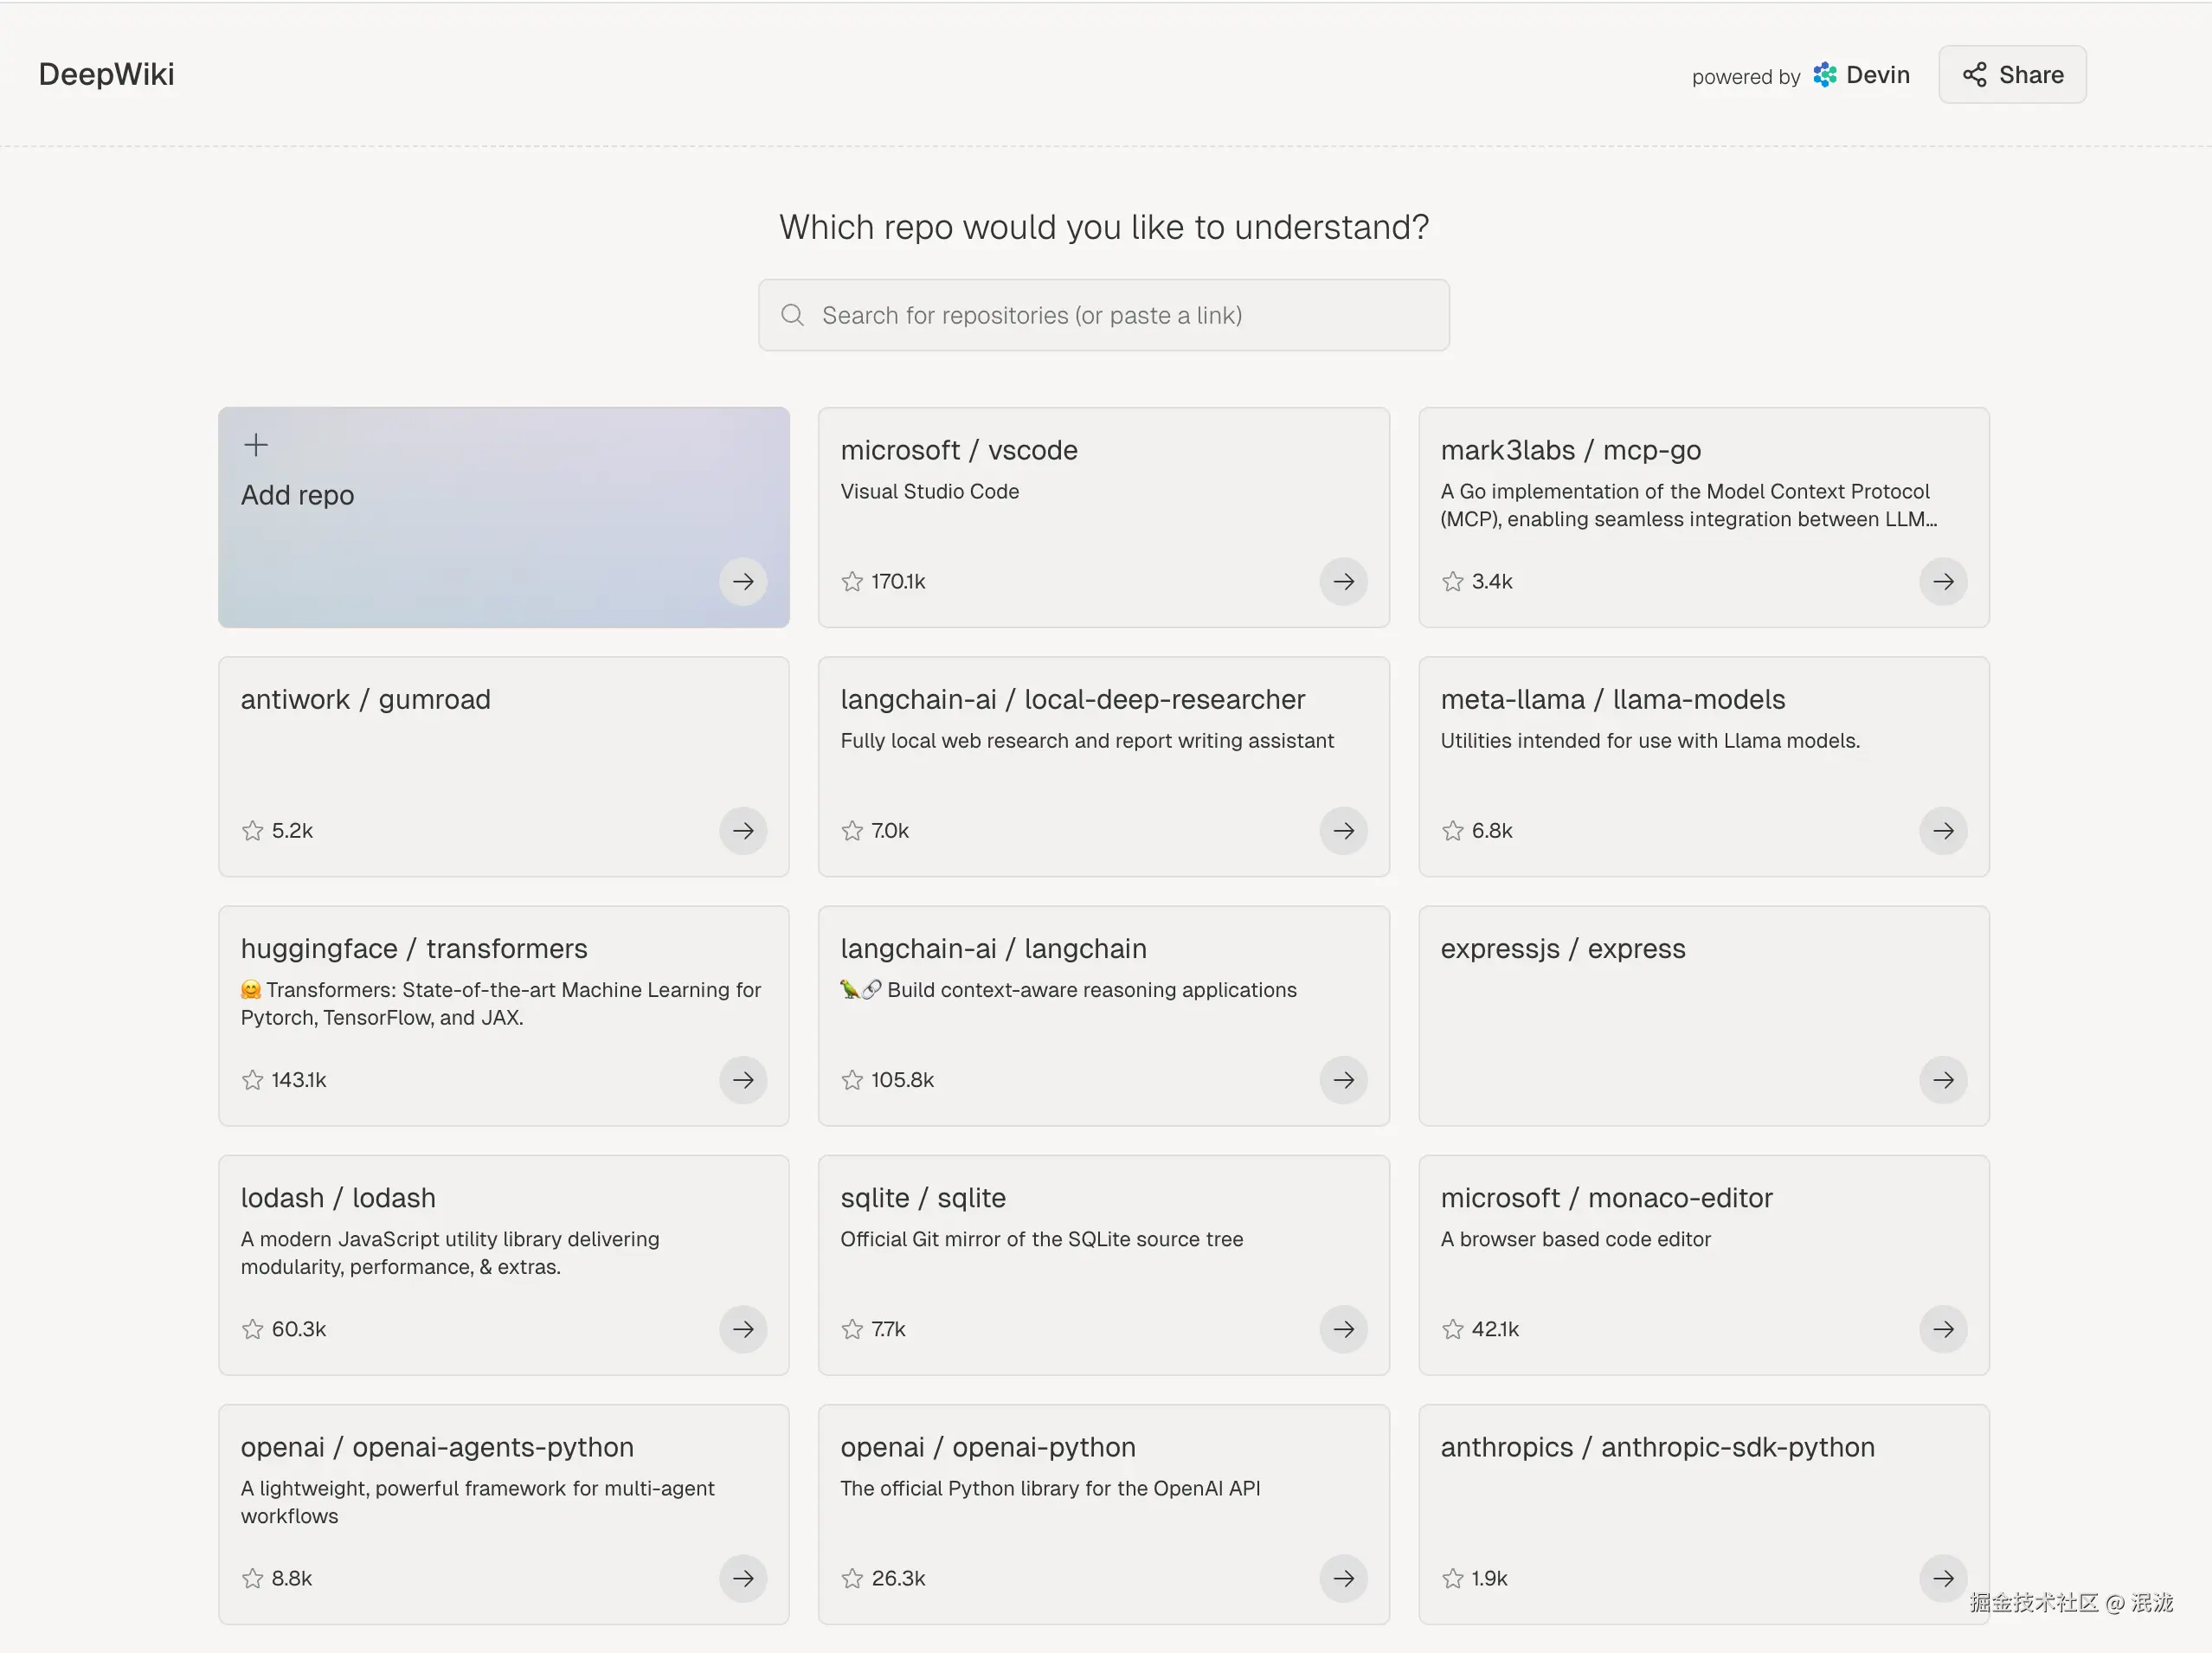The image size is (2212, 1653).
Task: Open langchain-ai / local-deep-researcher title
Action: pos(1072,699)
